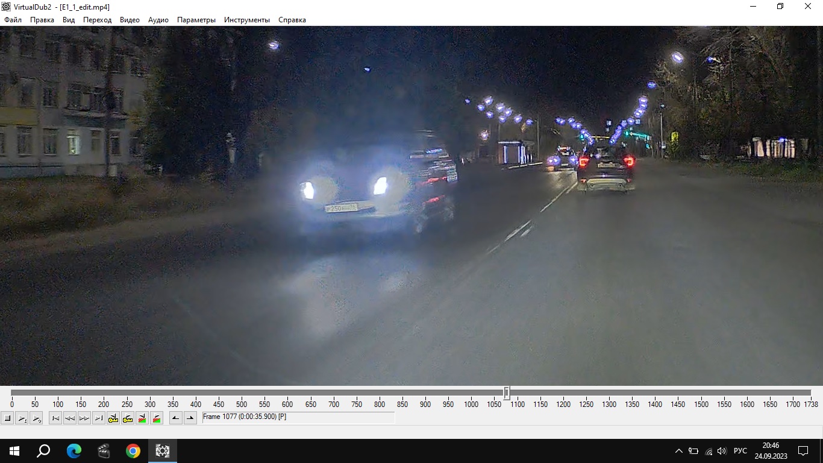Viewport: 823px width, 463px height.
Task: Jump to the end of the video
Action: point(99,418)
